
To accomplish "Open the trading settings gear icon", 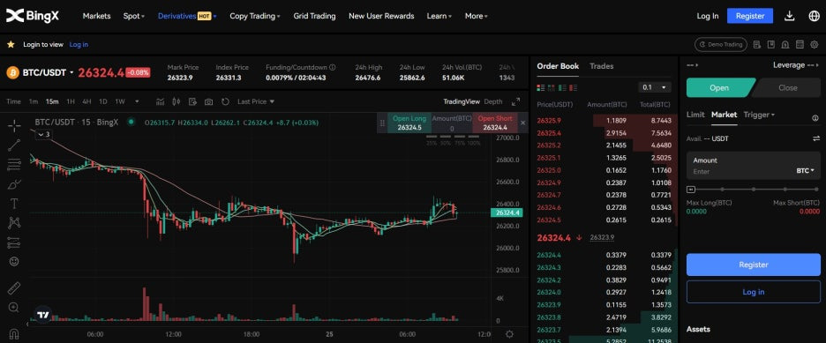I will 814,45.
